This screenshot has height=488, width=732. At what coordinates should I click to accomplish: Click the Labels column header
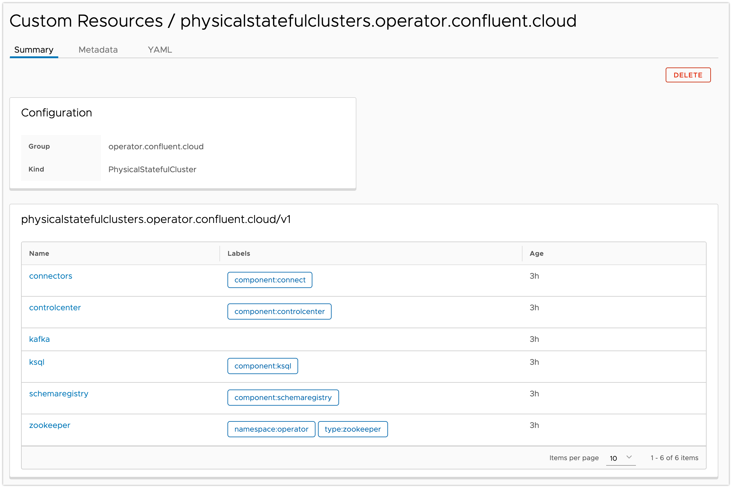[x=239, y=253]
